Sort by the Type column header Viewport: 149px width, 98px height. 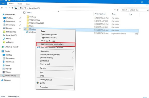pos(114,14)
